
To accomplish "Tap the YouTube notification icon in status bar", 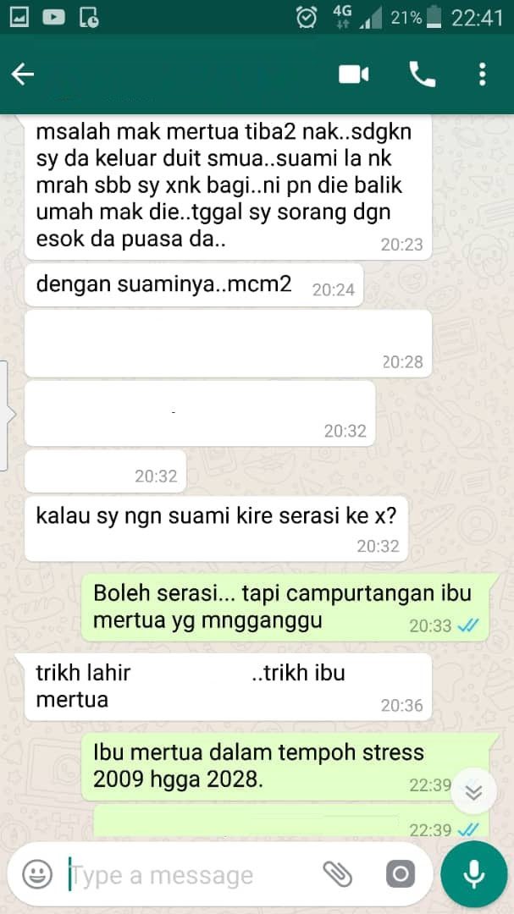I will tap(53, 18).
